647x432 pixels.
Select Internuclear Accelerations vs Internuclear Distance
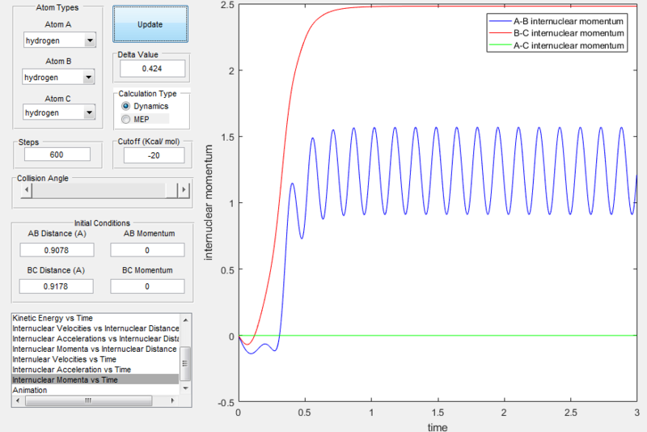click(x=95, y=339)
